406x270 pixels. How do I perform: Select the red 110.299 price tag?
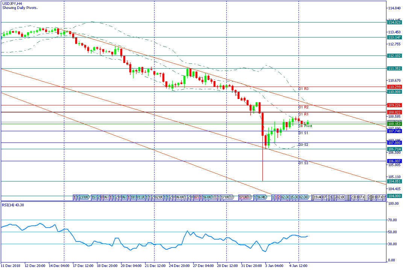click(394, 87)
